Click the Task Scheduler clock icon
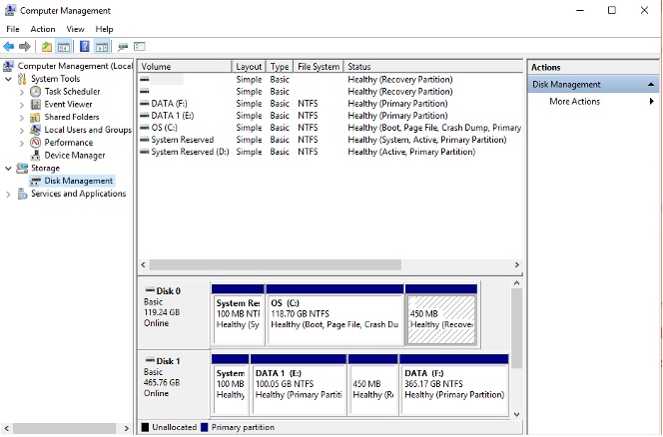Viewport: 663px width, 437px height. 36,92
